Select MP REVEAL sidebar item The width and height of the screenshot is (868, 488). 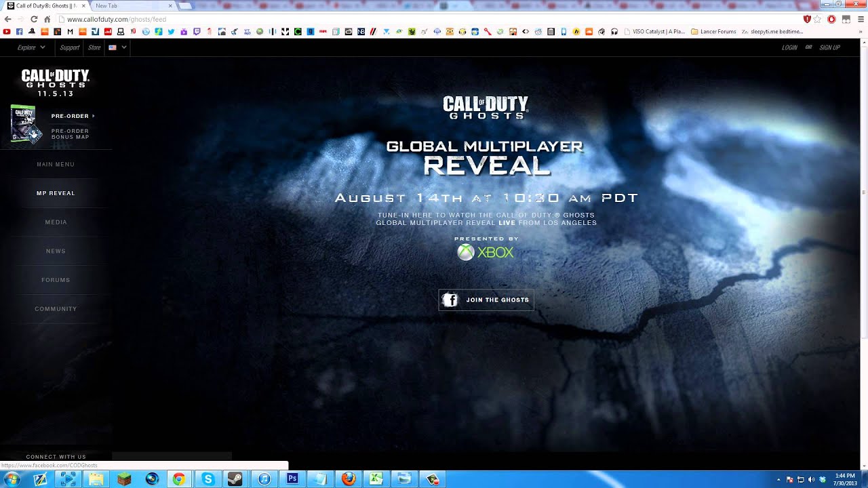coord(56,193)
